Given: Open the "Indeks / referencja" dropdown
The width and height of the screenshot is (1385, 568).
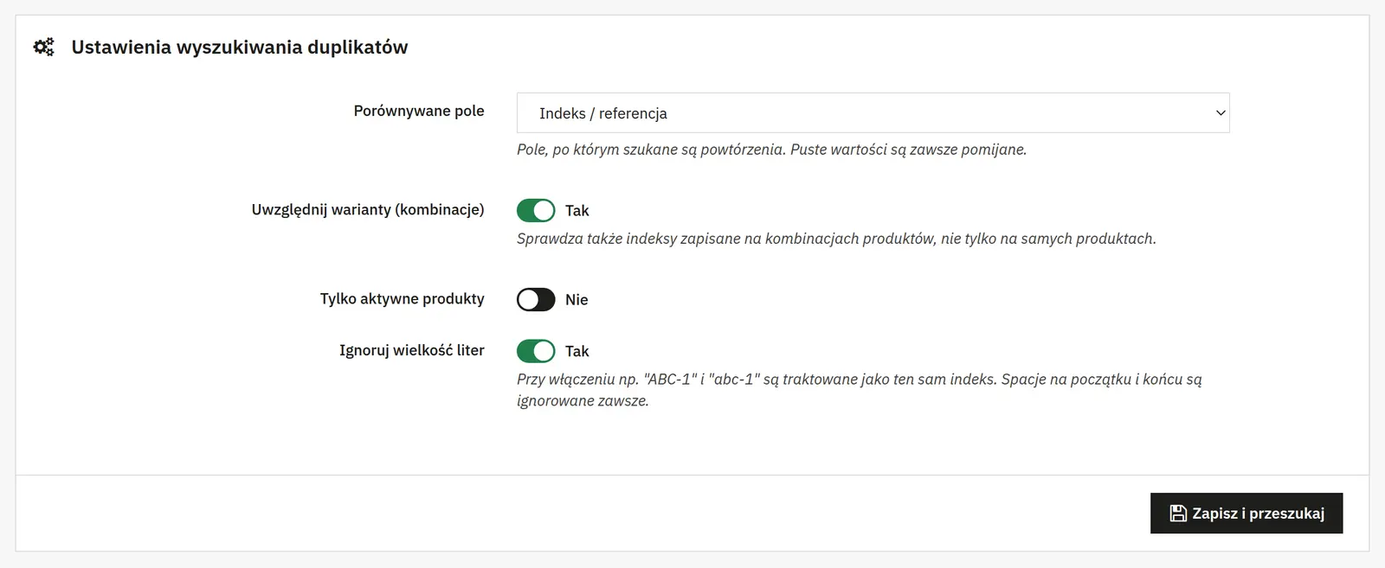Looking at the screenshot, I should tap(873, 113).
